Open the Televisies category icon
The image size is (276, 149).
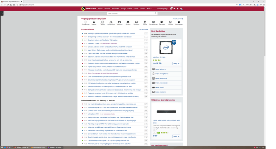pyautogui.click(x=119, y=23)
